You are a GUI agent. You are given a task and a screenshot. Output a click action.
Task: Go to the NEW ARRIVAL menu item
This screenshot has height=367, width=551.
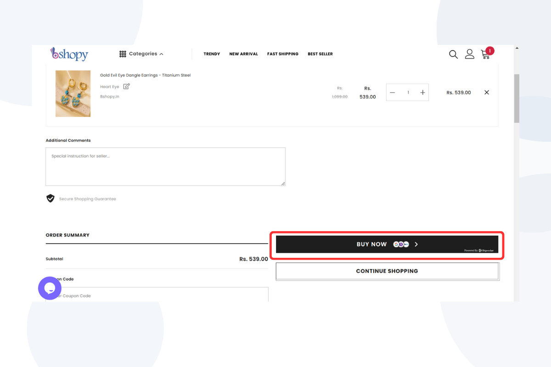point(243,54)
